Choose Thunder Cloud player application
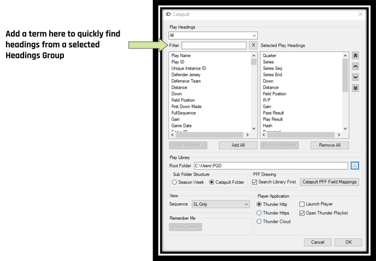 tap(259, 222)
